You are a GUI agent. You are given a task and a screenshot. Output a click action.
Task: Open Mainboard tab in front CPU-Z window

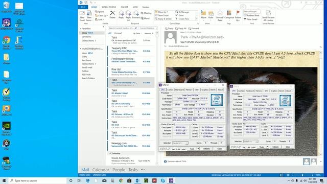click(179, 90)
